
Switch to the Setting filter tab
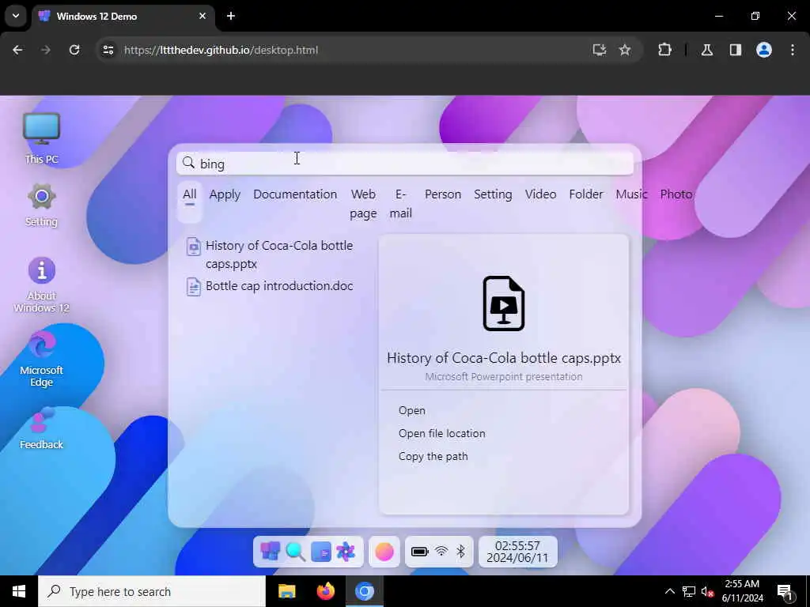point(493,194)
